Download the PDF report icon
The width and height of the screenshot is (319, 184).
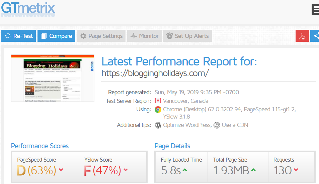tap(302, 36)
